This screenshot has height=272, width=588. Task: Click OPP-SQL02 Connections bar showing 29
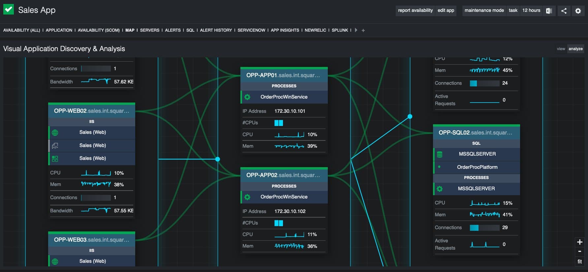click(x=484, y=228)
